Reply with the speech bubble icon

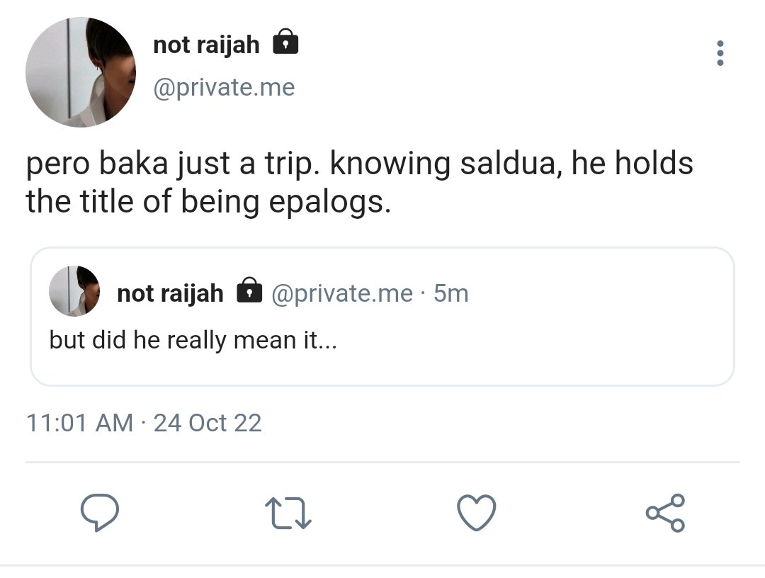[100, 512]
